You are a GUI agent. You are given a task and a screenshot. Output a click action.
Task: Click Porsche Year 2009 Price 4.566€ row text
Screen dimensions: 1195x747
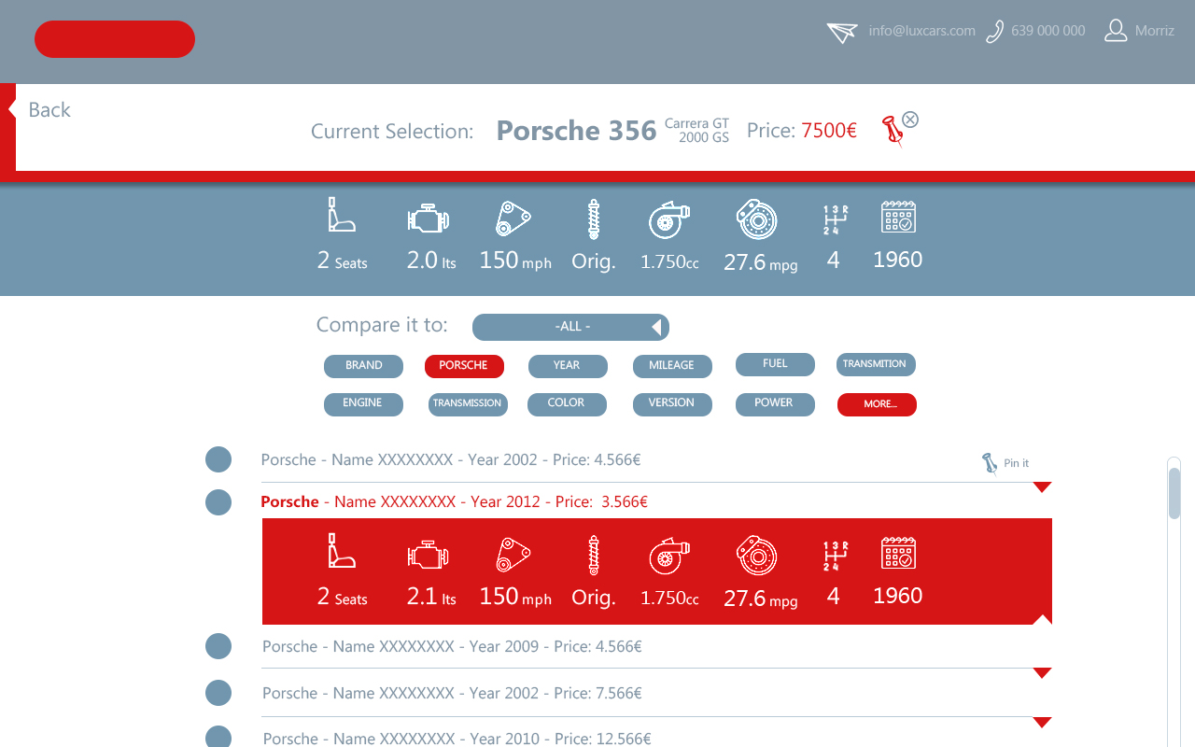point(452,646)
